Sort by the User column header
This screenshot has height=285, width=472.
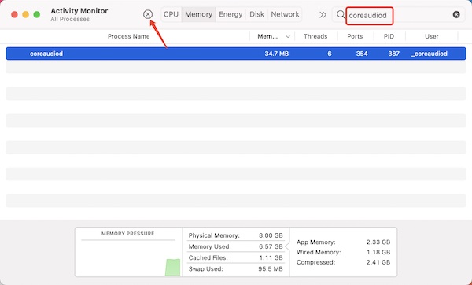[431, 36]
